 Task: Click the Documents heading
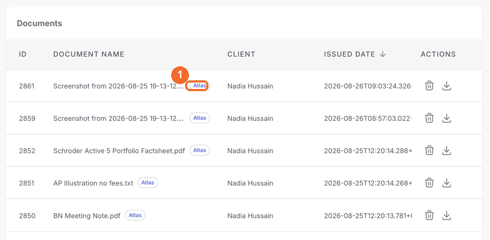[x=40, y=23]
